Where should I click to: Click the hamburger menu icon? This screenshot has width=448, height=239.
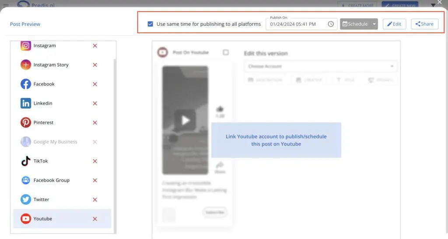coord(6,5)
